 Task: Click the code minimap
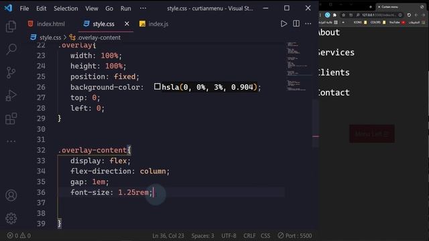(x=299, y=66)
